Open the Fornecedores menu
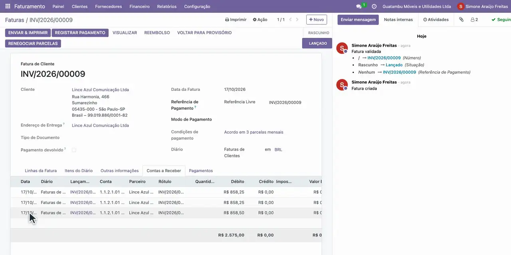The height and width of the screenshot is (255, 511). pyautogui.click(x=109, y=6)
